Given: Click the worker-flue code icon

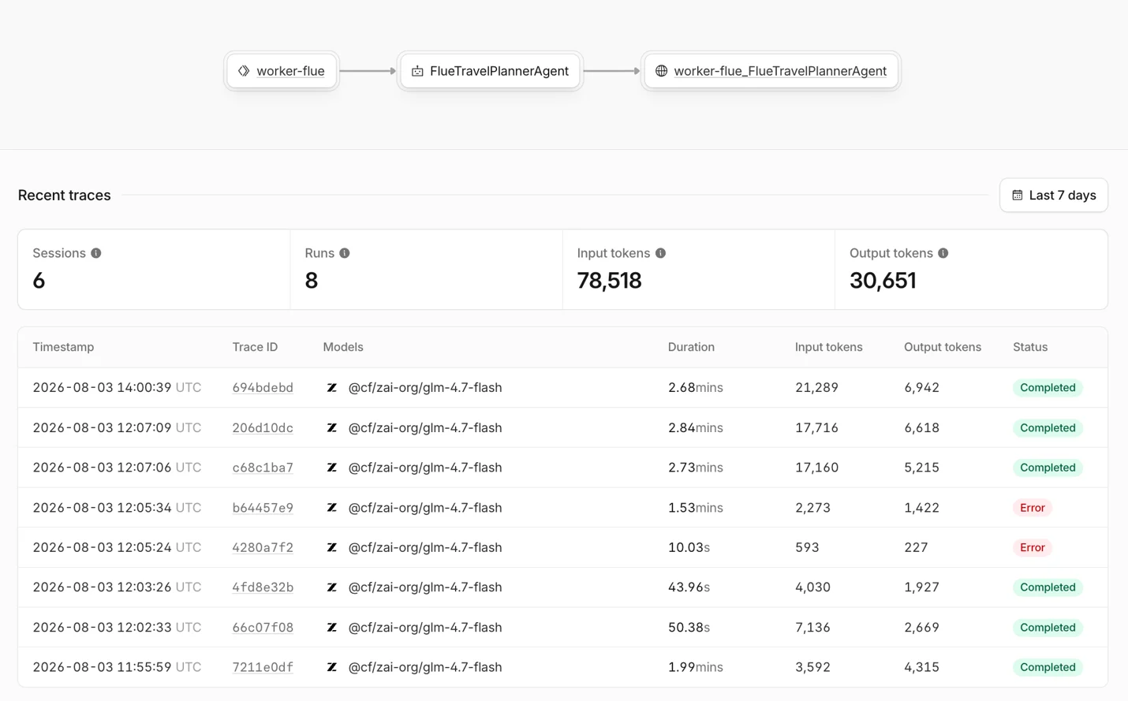Looking at the screenshot, I should pyautogui.click(x=244, y=71).
